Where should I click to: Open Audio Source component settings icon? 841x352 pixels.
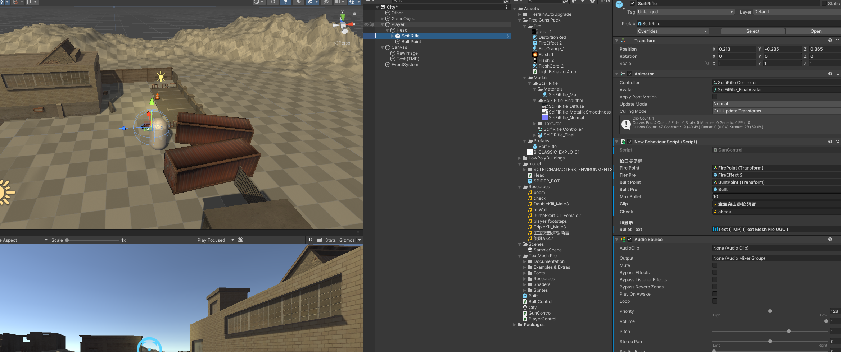[x=837, y=240]
